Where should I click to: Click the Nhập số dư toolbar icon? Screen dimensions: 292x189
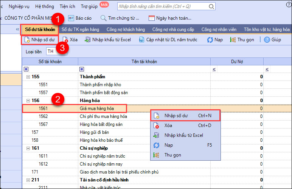pos(27,40)
